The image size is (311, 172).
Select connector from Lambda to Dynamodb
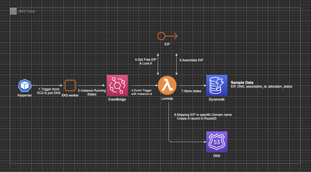[193, 86]
